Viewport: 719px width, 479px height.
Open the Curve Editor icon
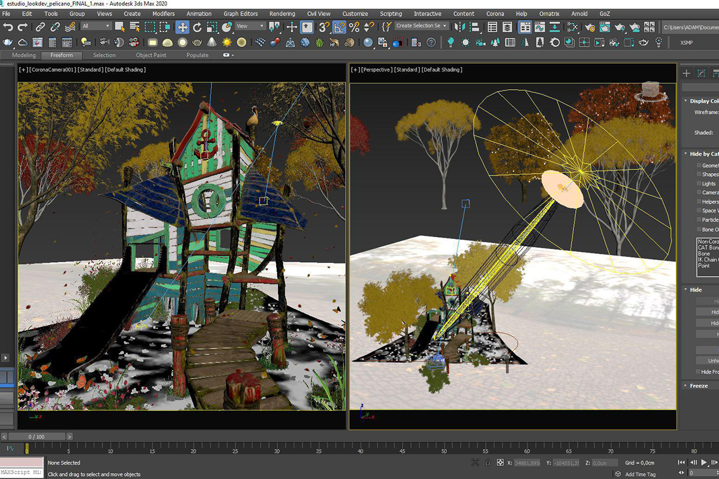539,27
